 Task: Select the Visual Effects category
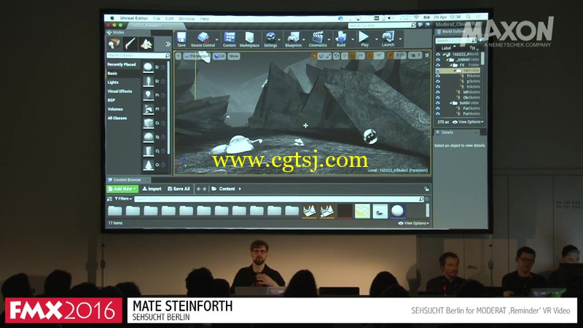pos(120,91)
